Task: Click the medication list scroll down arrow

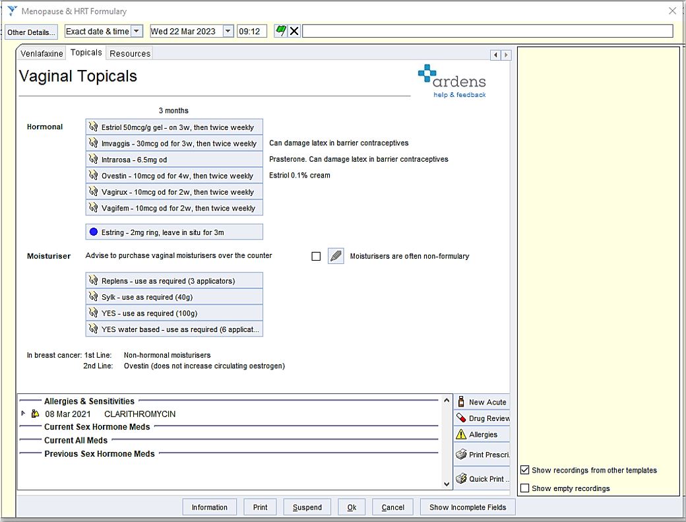Action: pyautogui.click(x=447, y=484)
